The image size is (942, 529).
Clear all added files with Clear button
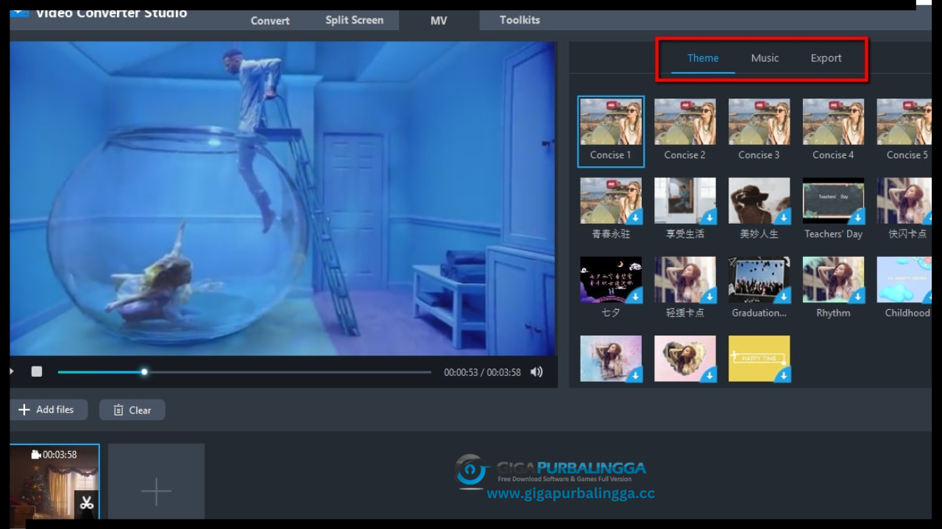pyautogui.click(x=132, y=410)
